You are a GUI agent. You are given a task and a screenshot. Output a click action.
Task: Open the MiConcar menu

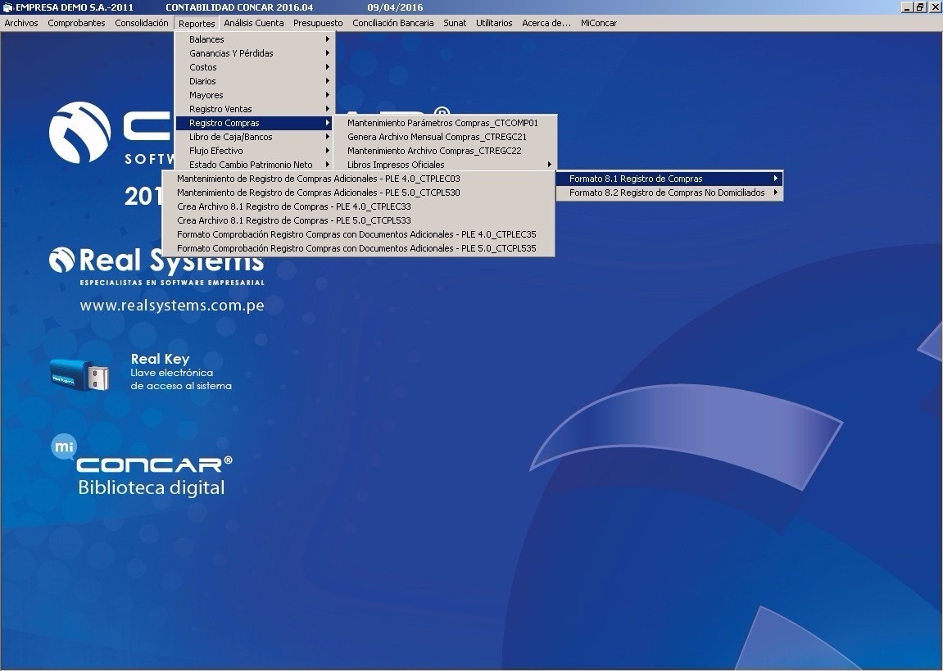[599, 23]
